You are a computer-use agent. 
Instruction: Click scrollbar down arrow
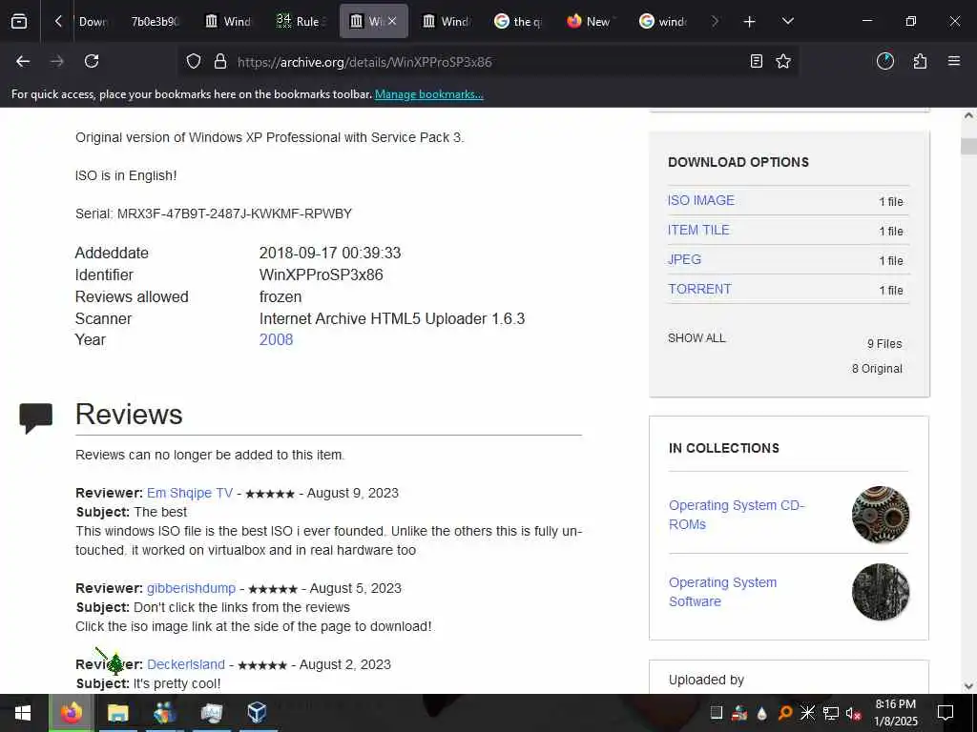[x=968, y=686]
